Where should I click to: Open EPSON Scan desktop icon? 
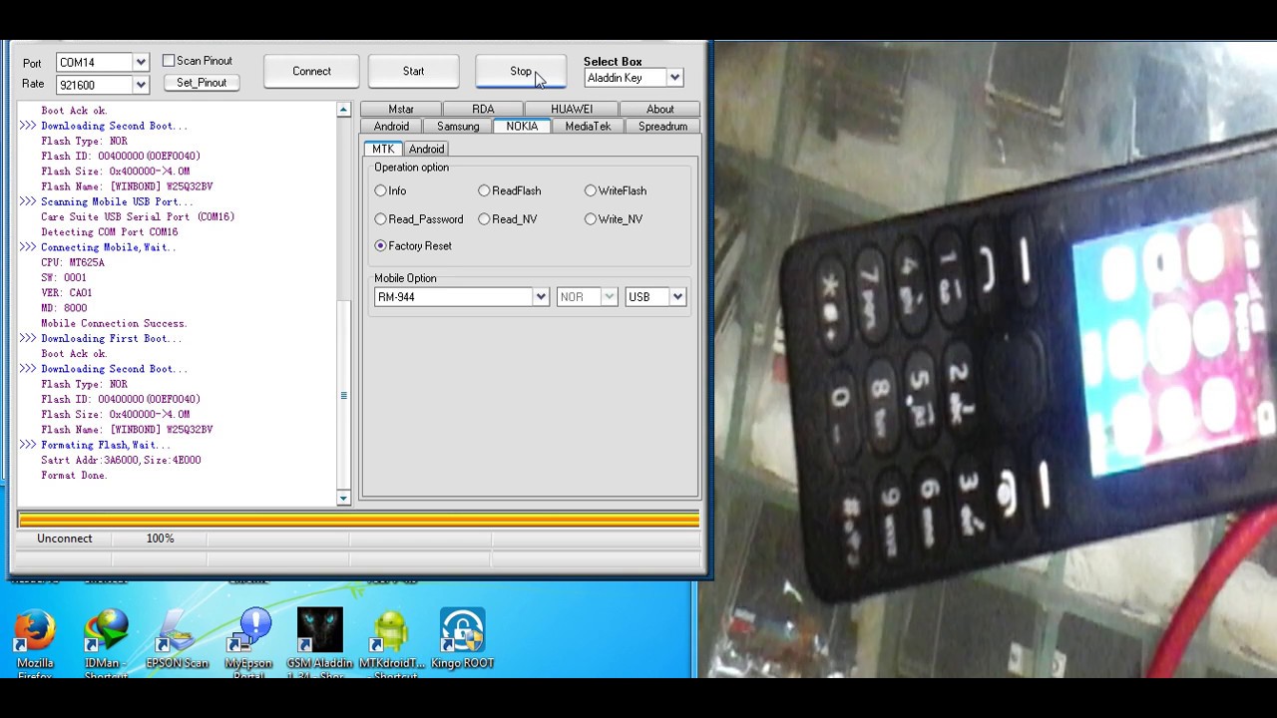pyautogui.click(x=178, y=640)
